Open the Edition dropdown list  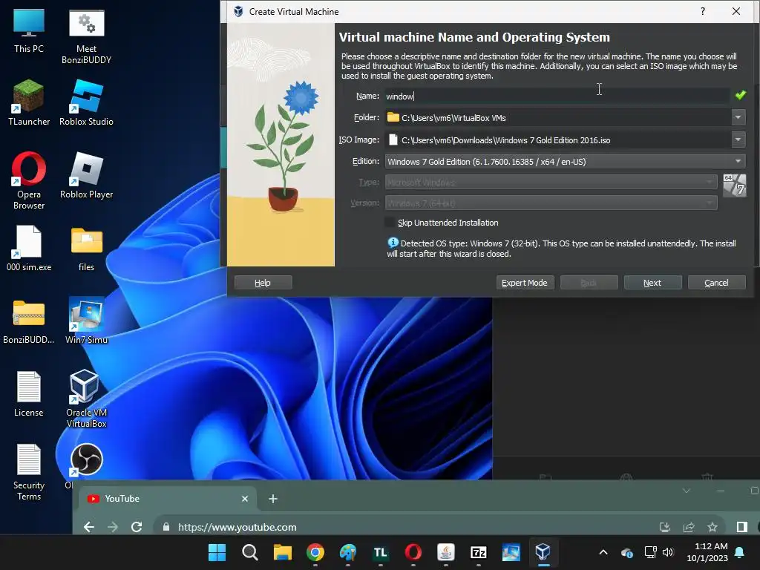click(x=565, y=161)
